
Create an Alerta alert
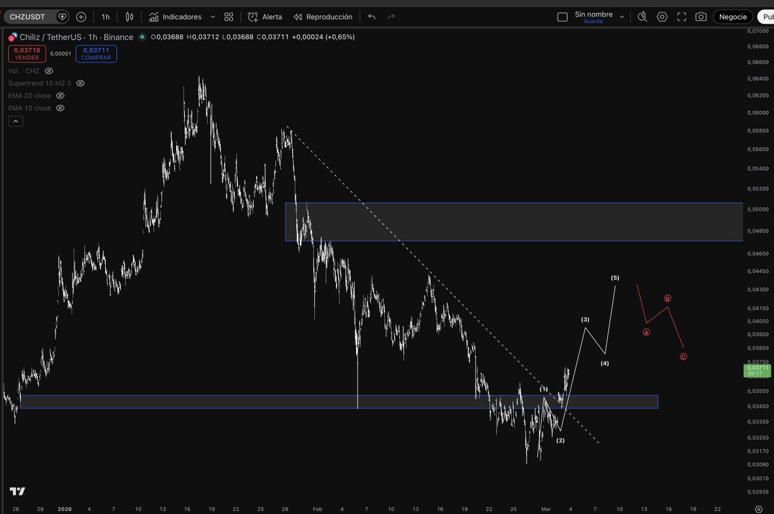(x=264, y=17)
